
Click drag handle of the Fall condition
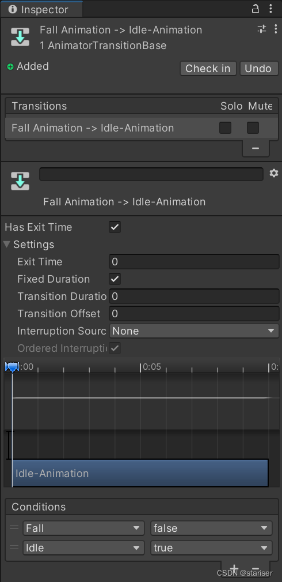coord(14,527)
